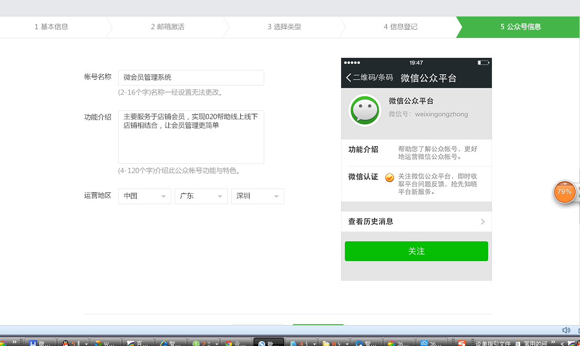Open the province dropdown showing 广东

[201, 196]
